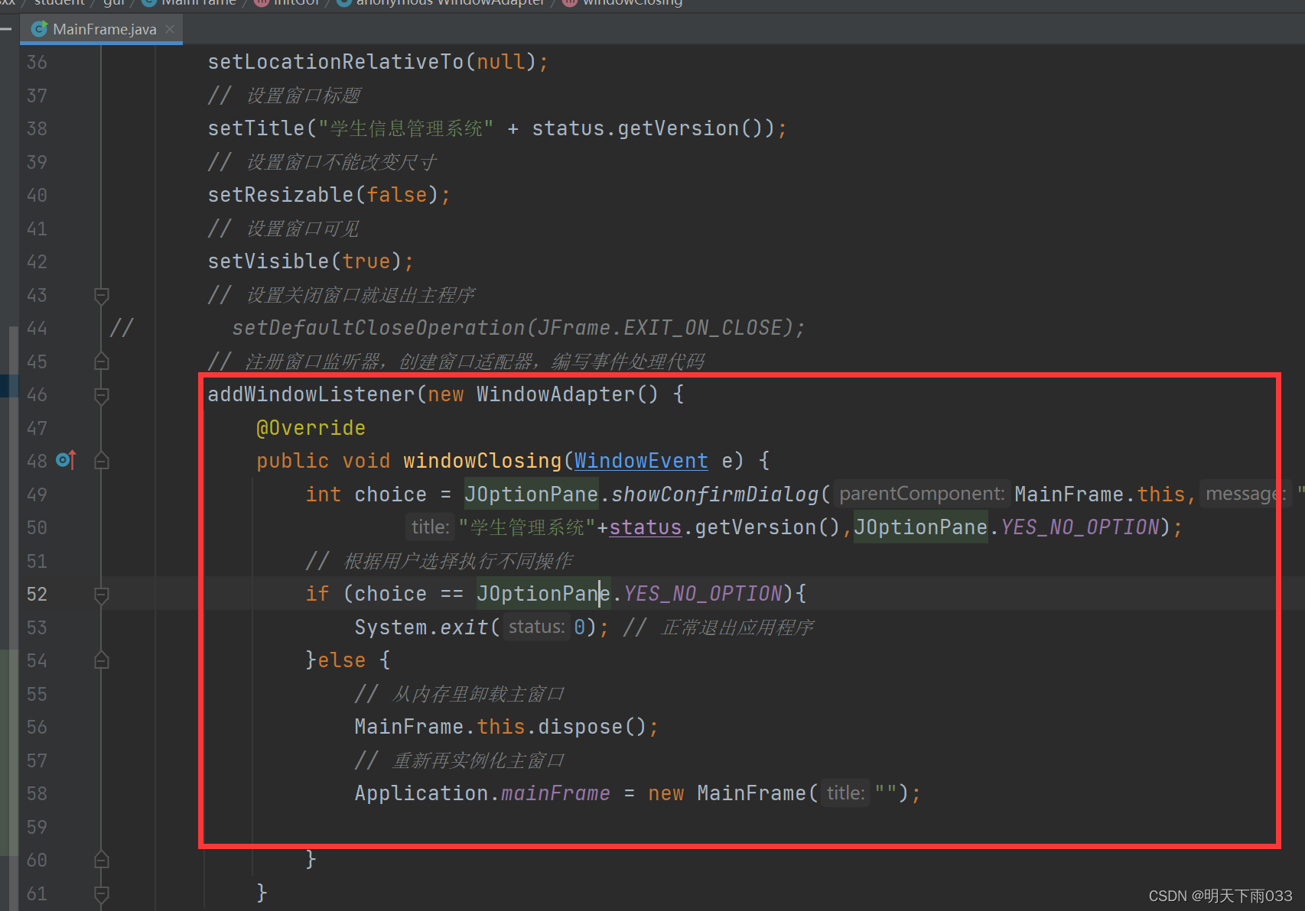This screenshot has height=911, width=1305.
Task: Close the MainFrame.java tab
Action: [170, 29]
